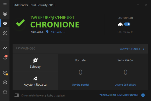The width and height of the screenshot is (151, 101).
Task: Click the Autopilot house icon
Action: coord(120,24)
